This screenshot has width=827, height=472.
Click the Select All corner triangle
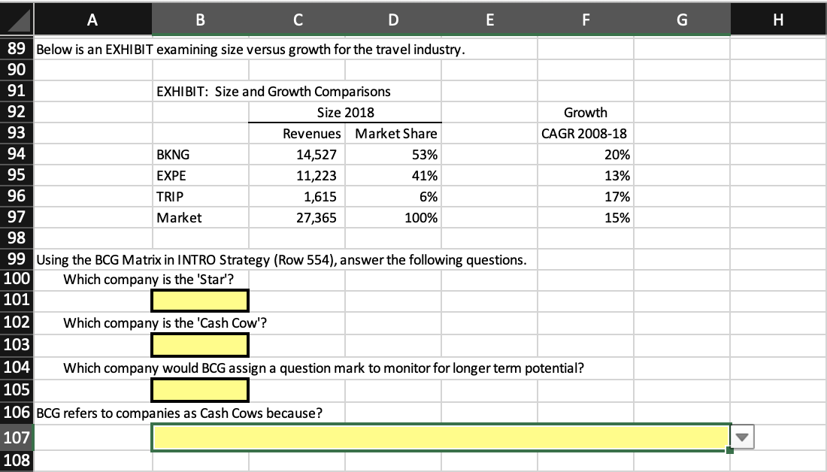pos(17,20)
